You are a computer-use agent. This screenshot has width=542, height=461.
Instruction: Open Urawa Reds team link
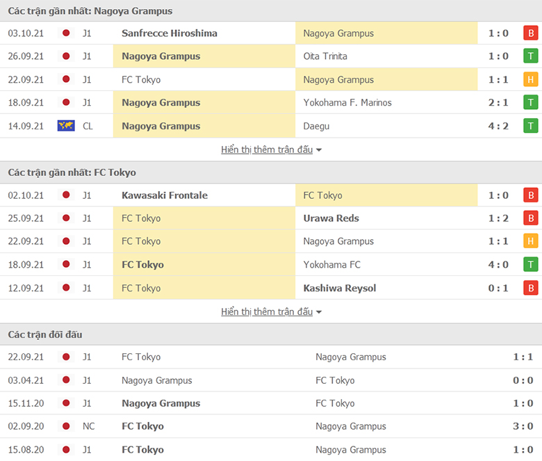[x=331, y=218]
